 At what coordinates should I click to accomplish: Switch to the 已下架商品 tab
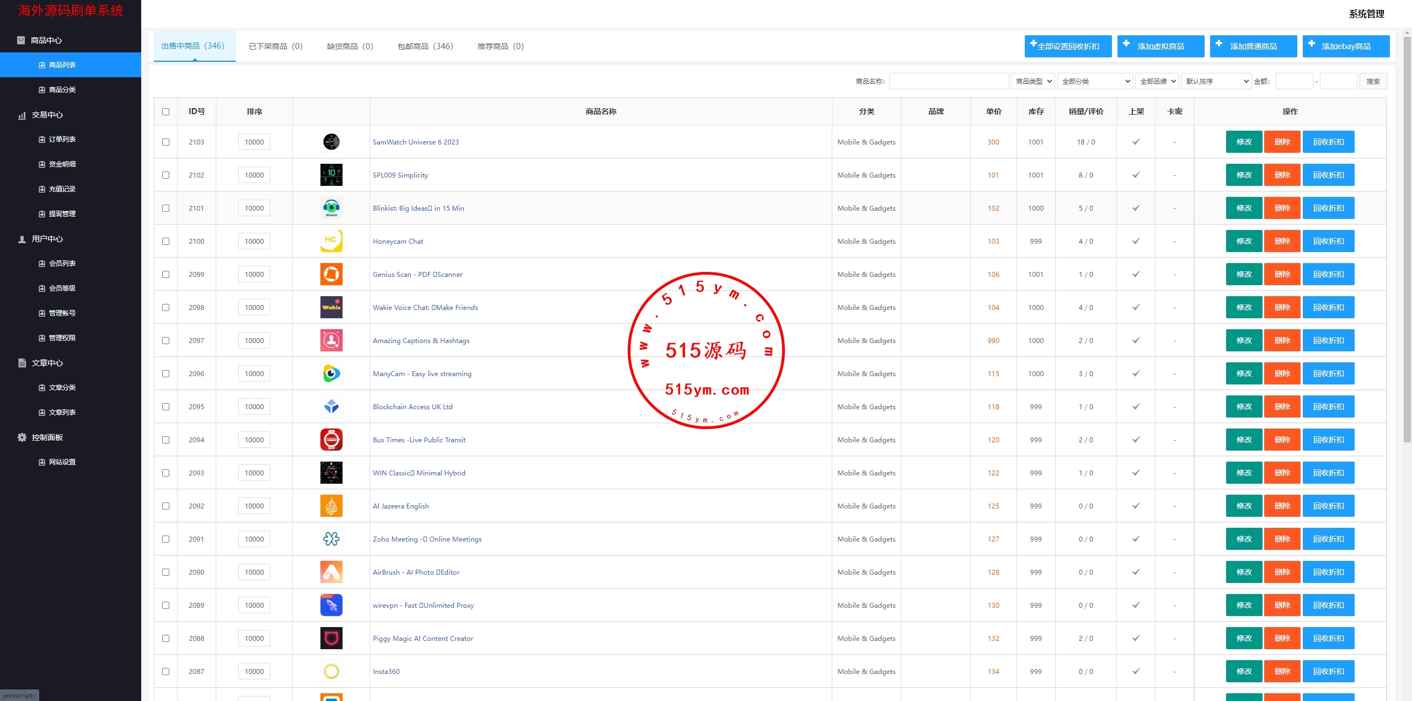(x=275, y=46)
